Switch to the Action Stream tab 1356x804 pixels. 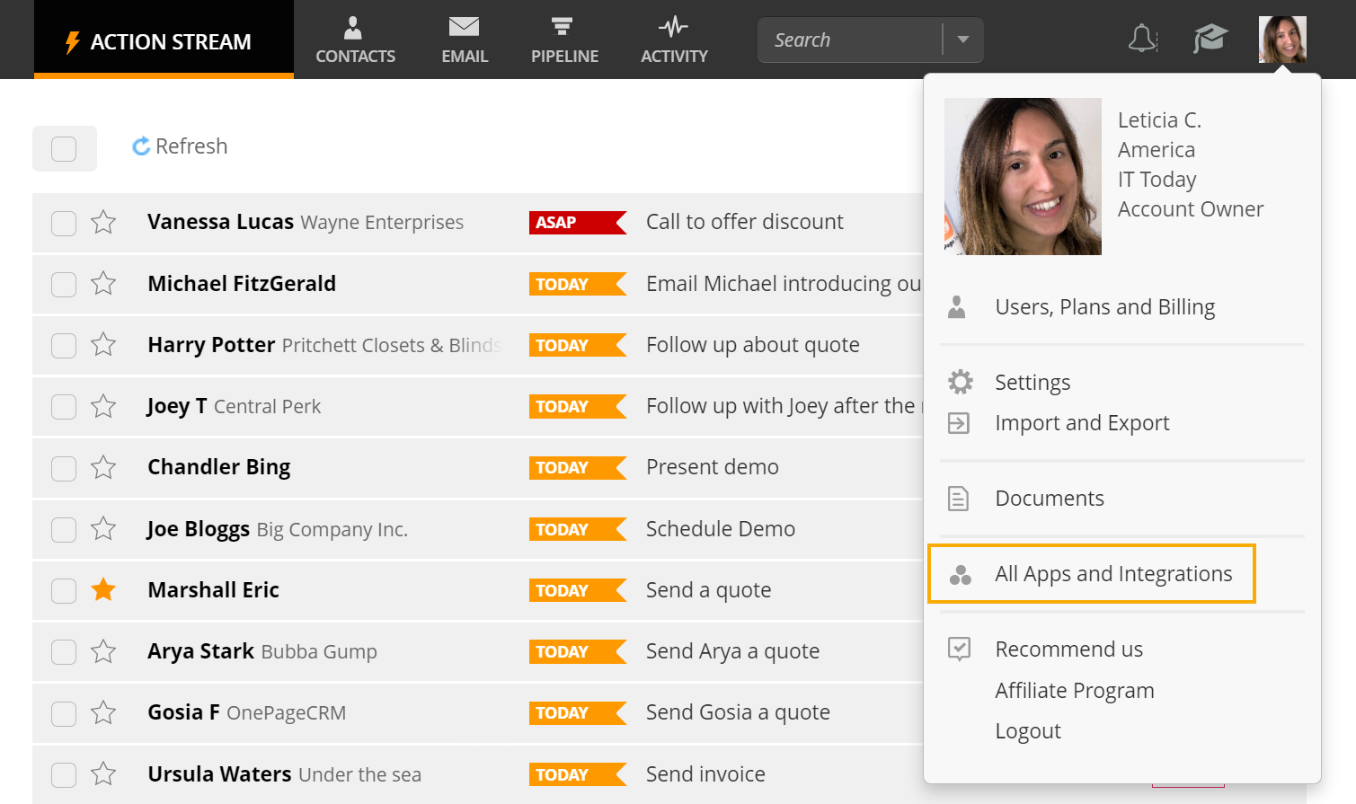(x=164, y=40)
